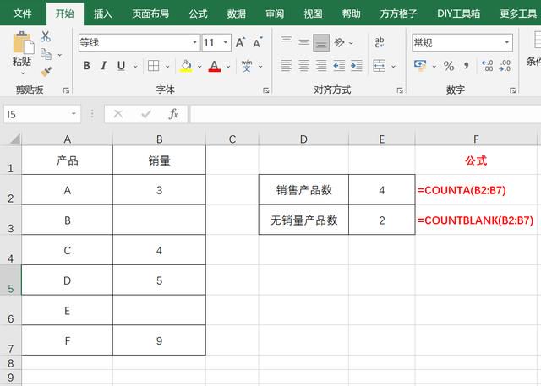Decrease indent icon
Screen dimensions: 541x386
pos(339,66)
